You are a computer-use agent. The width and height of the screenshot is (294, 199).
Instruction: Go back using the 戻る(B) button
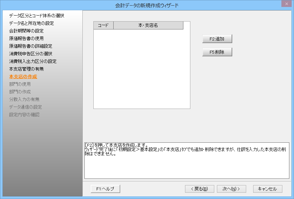tap(199, 189)
